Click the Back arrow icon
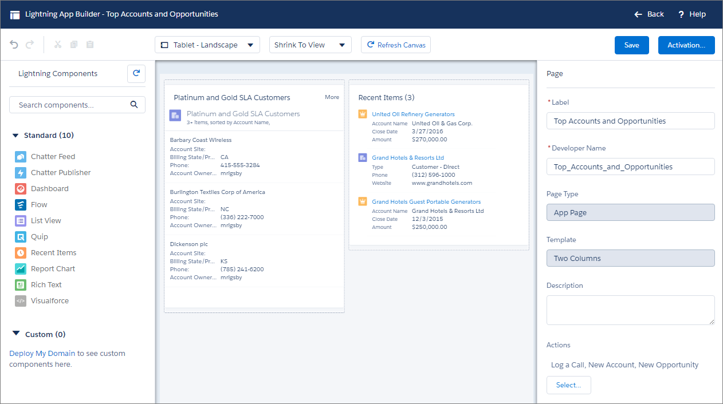 tap(638, 14)
